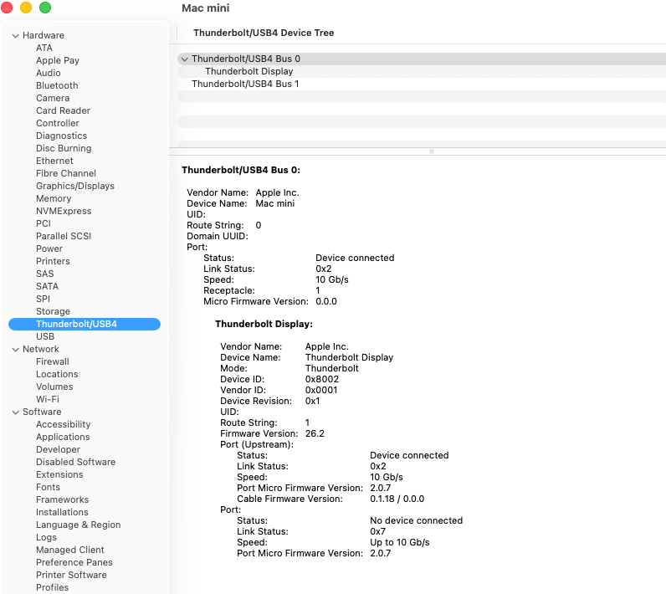Open Logs in the sidebar
Viewport: 666px width, 594px height.
click(x=46, y=537)
